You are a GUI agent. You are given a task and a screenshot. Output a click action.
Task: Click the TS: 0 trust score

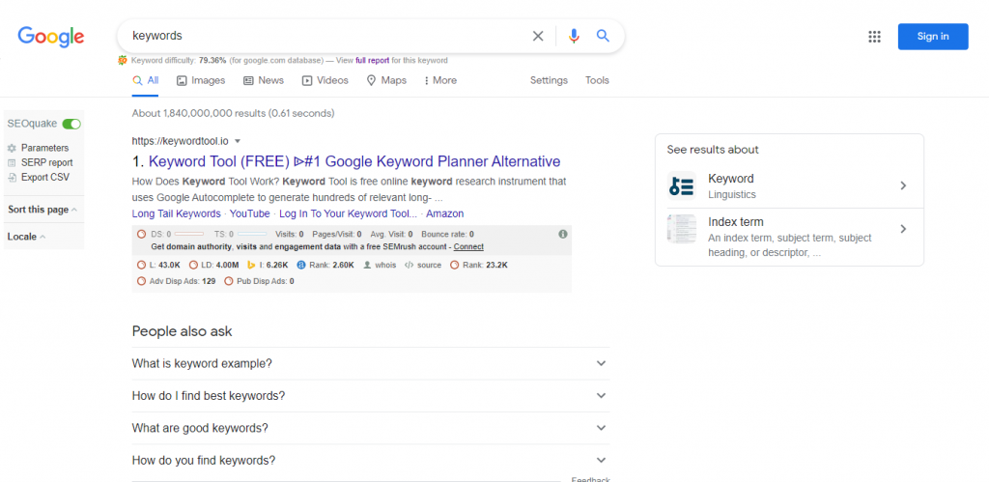pyautogui.click(x=240, y=234)
